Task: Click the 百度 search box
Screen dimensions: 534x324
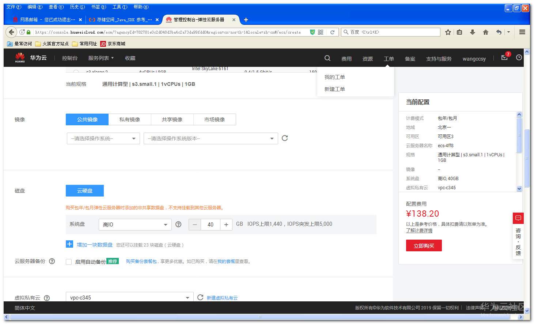Action: 390,32
